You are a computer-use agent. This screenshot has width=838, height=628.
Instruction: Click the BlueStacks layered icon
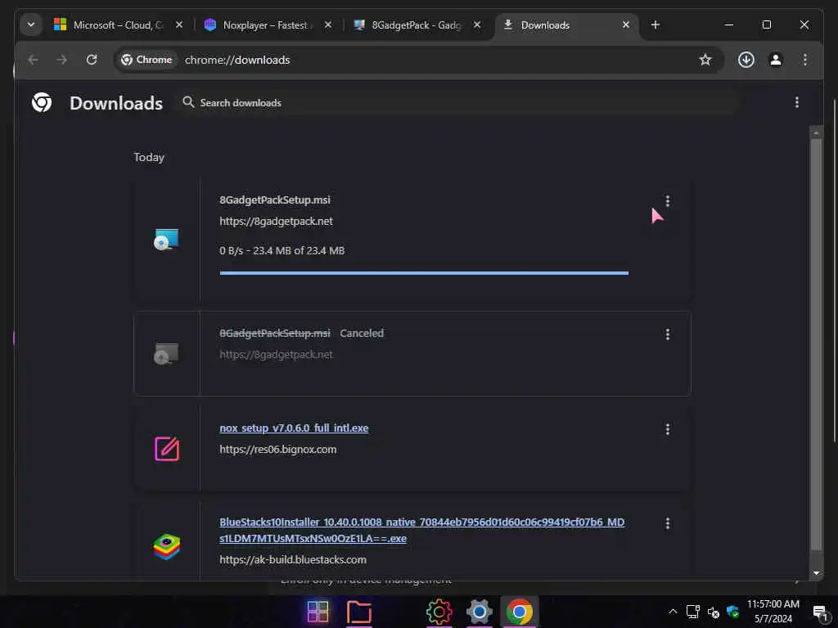[167, 547]
